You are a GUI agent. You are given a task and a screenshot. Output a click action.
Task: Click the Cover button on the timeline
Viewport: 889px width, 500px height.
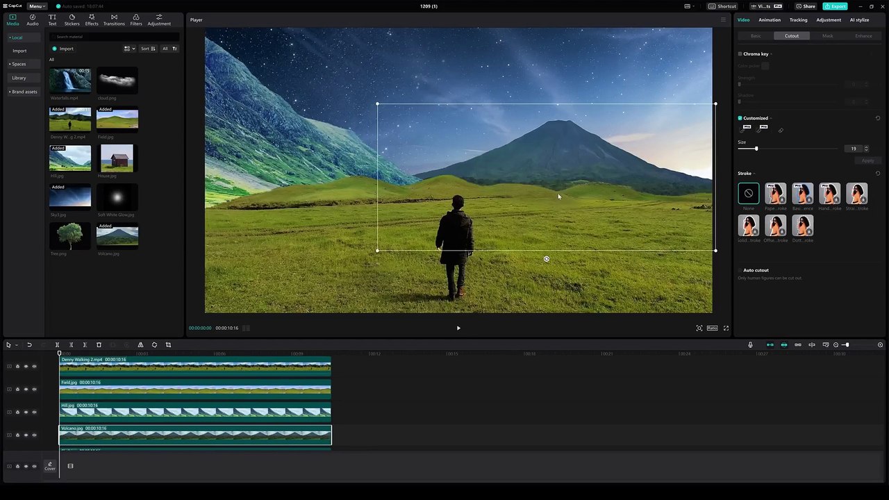[50, 466]
